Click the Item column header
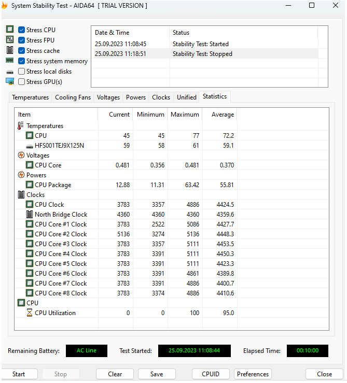 click(57, 115)
